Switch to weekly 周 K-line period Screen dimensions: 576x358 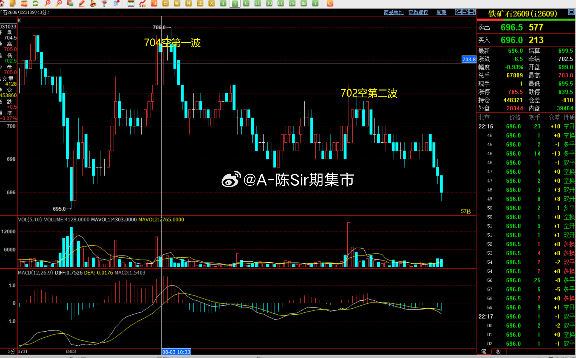(177, 3)
